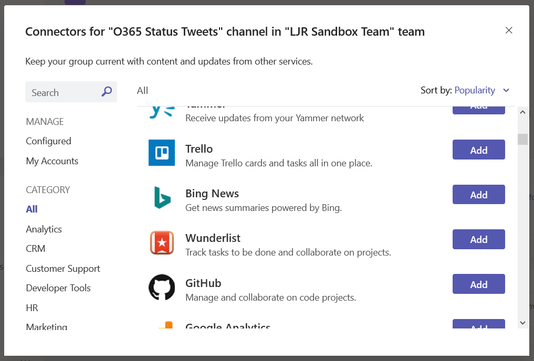Viewport: 534px width, 361px height.
Task: Click the GitHub connector title
Action: tap(203, 283)
